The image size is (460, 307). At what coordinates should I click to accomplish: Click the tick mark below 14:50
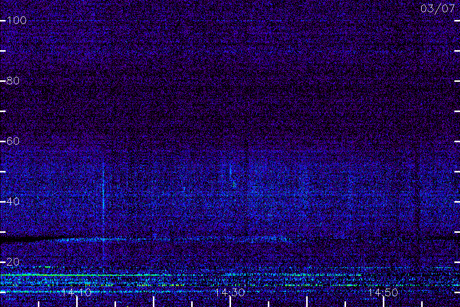coord(384,302)
